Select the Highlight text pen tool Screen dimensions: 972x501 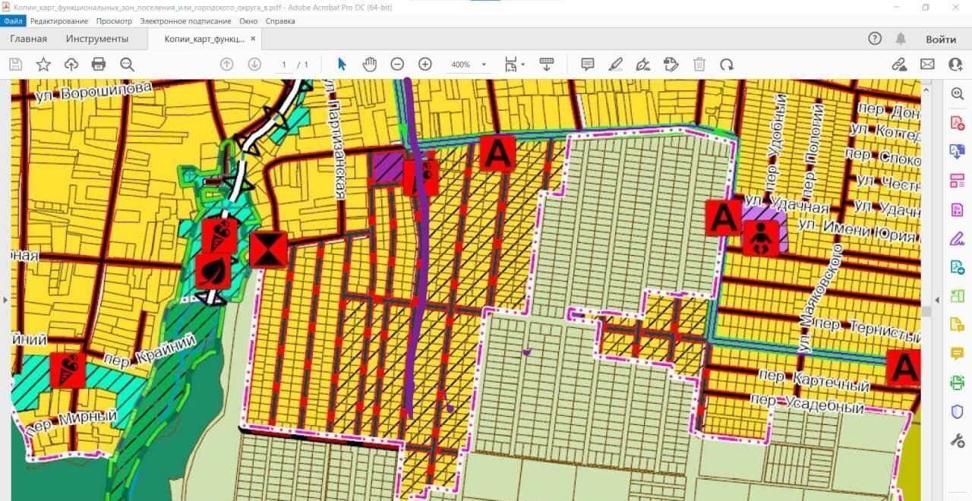pos(616,65)
